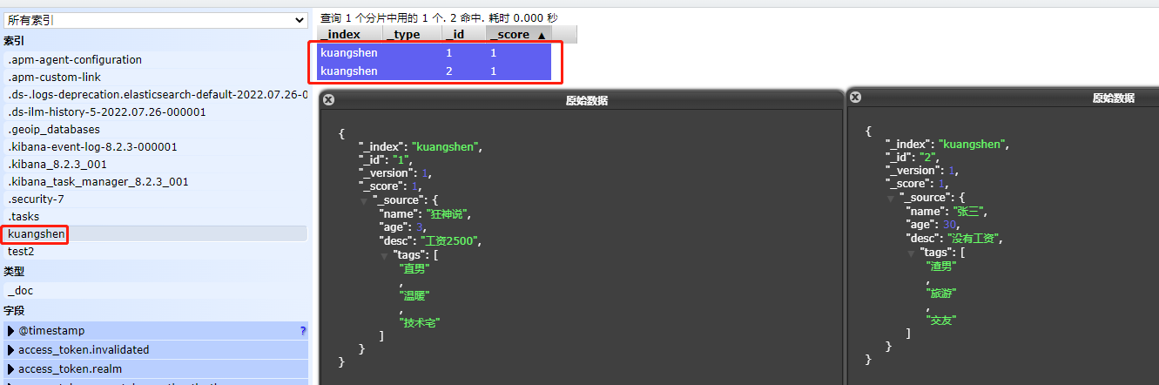
Task: Click the tag value "技术宅"
Action: coord(421,323)
